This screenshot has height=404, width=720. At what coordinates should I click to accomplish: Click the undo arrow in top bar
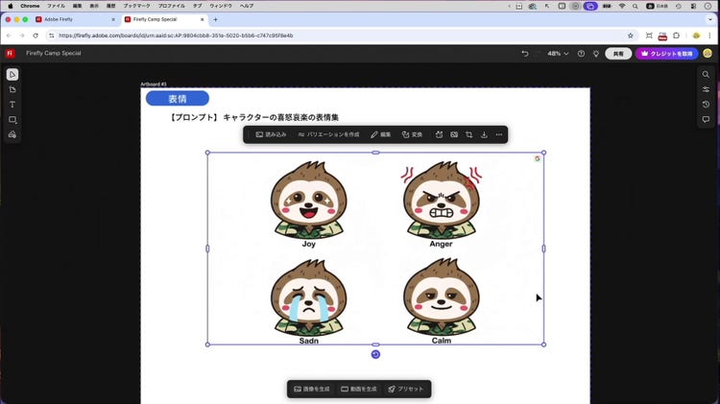pos(525,54)
